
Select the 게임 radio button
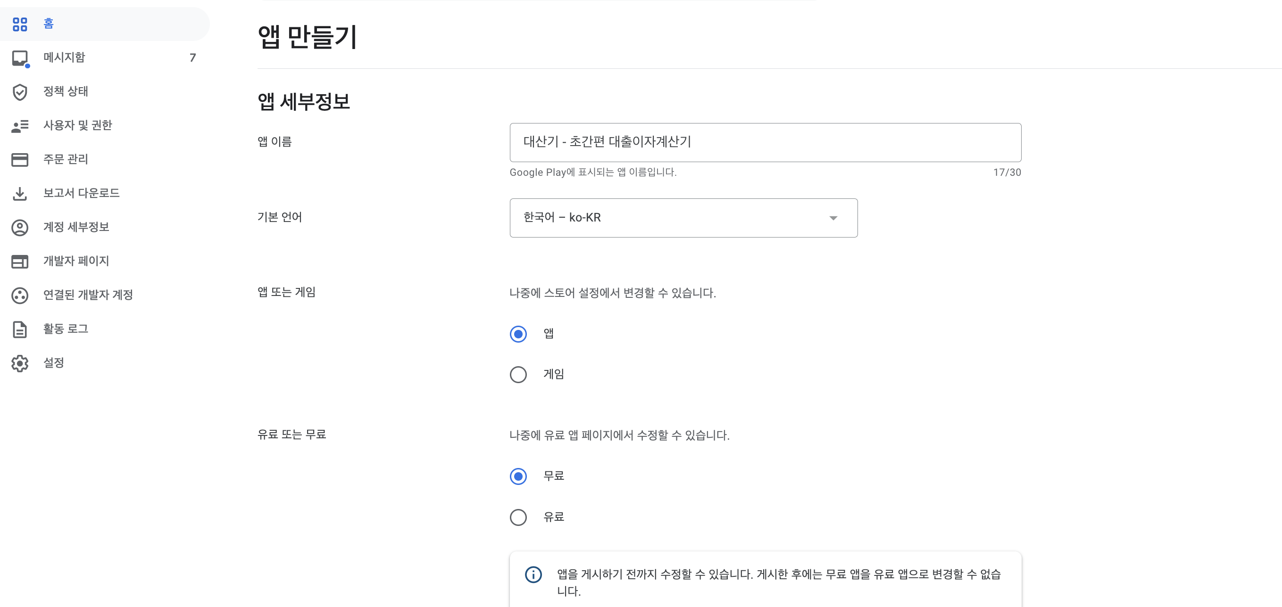coord(518,374)
